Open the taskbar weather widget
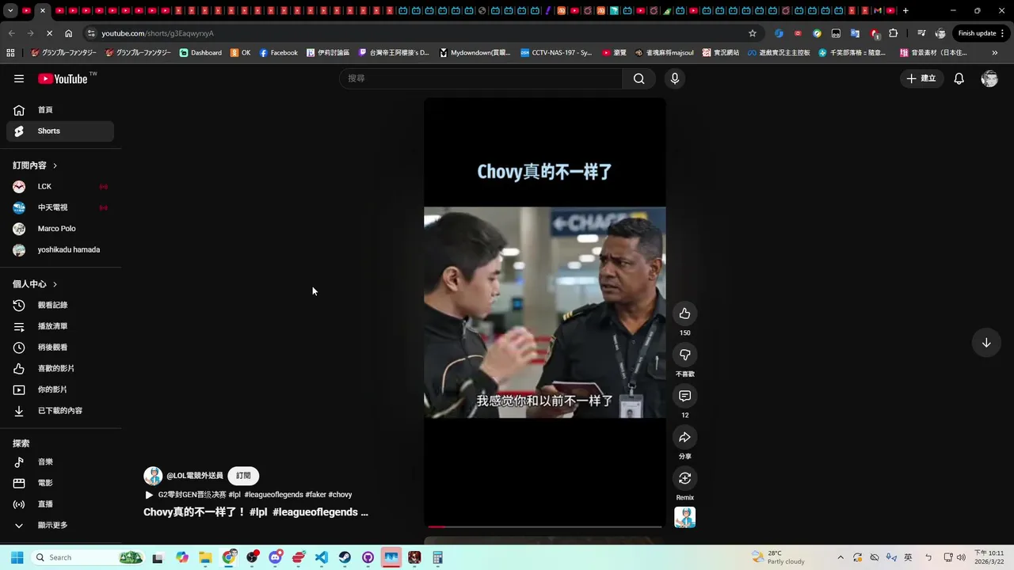 click(x=778, y=557)
